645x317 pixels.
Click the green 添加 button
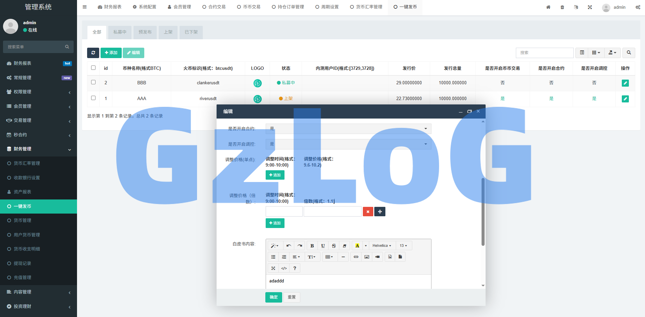point(111,53)
